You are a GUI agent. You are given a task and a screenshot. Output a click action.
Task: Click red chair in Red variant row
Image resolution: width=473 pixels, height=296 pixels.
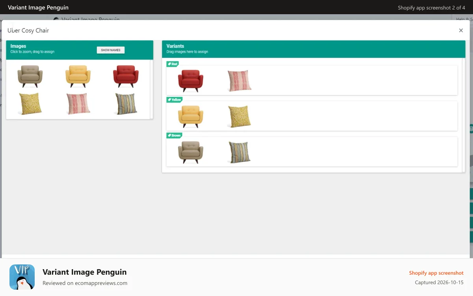(x=191, y=81)
